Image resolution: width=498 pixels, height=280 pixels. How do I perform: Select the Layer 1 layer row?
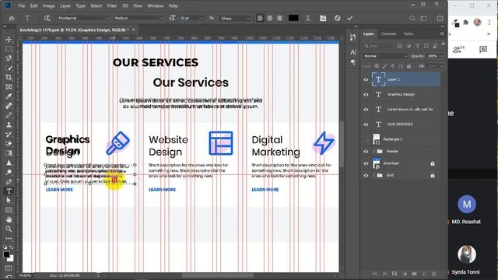(402, 79)
